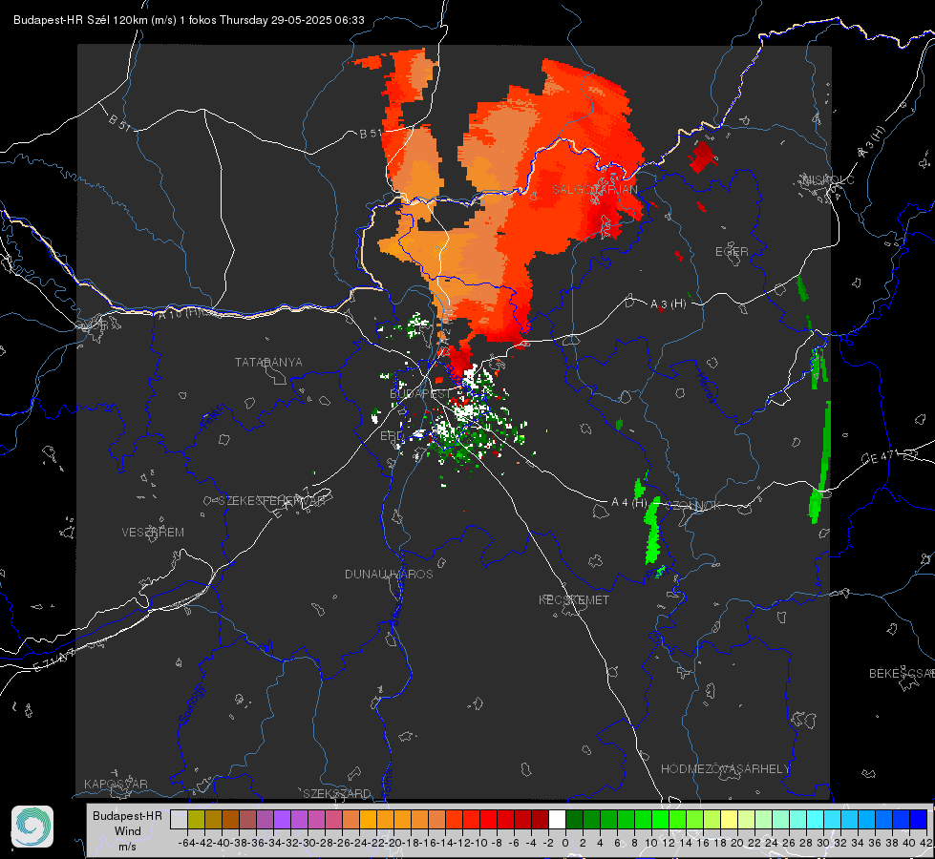Click the KAPOSVAR city label

[116, 784]
